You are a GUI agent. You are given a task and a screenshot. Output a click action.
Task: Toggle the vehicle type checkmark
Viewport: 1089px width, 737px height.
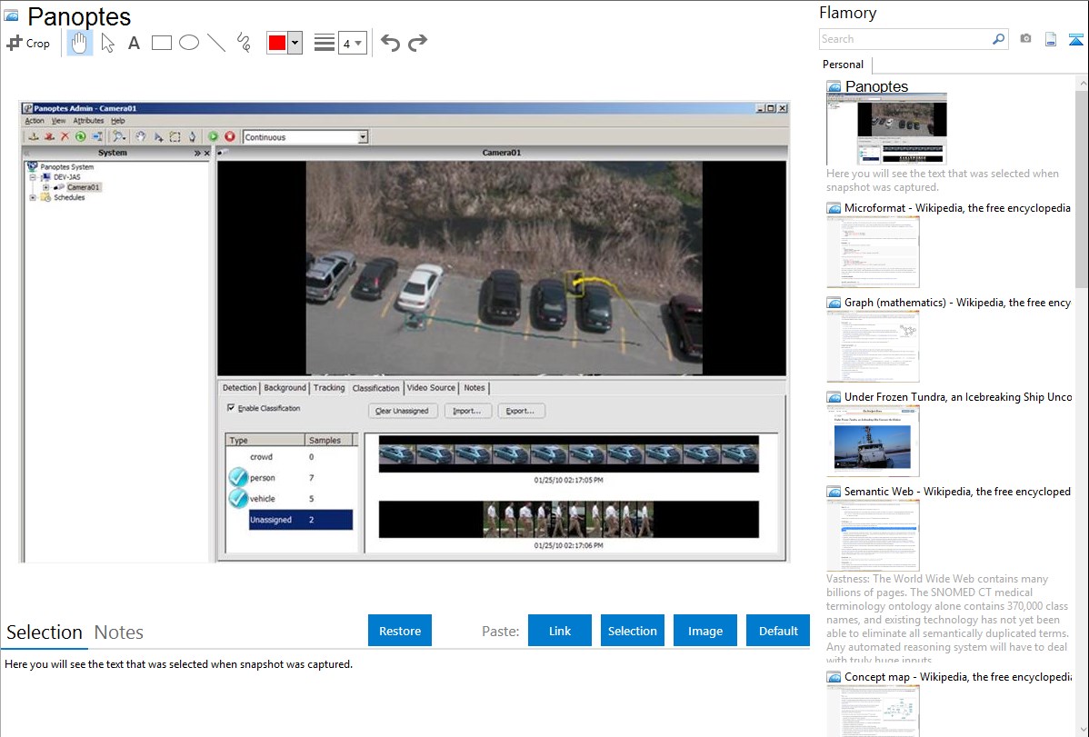tap(238, 498)
